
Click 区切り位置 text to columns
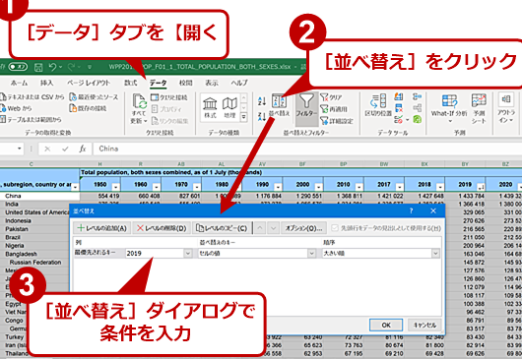378,105
